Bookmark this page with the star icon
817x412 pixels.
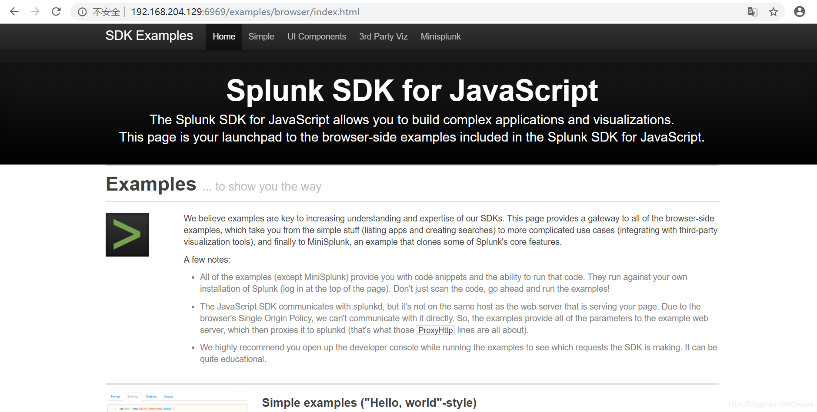coord(774,12)
